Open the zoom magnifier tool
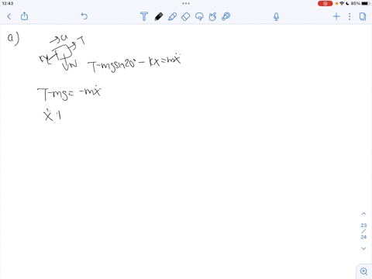Image resolution: width=372 pixels, height=279 pixels. click(x=363, y=271)
